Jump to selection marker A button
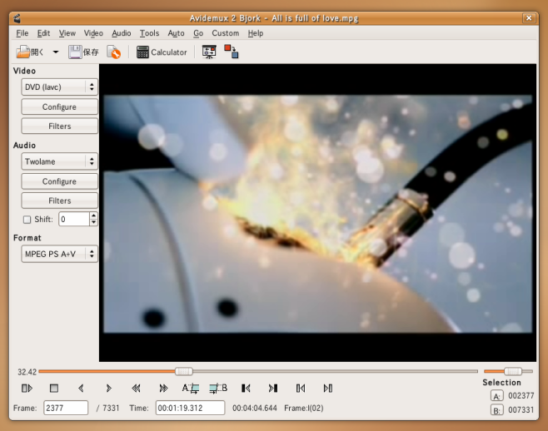This screenshot has width=548, height=431. point(496,396)
